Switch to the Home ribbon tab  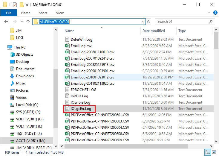(26, 13)
